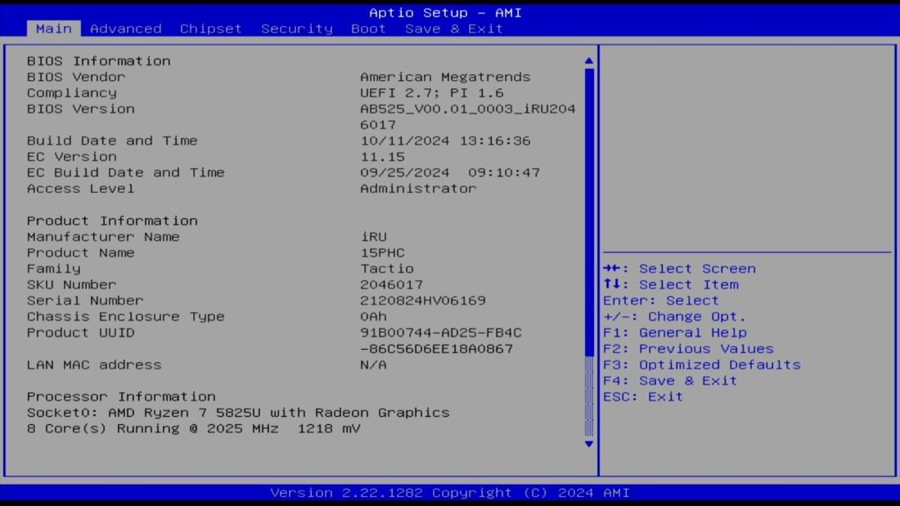Viewport: 900px width, 506px height.
Task: Click the N/A MAC address value
Action: 374,365
